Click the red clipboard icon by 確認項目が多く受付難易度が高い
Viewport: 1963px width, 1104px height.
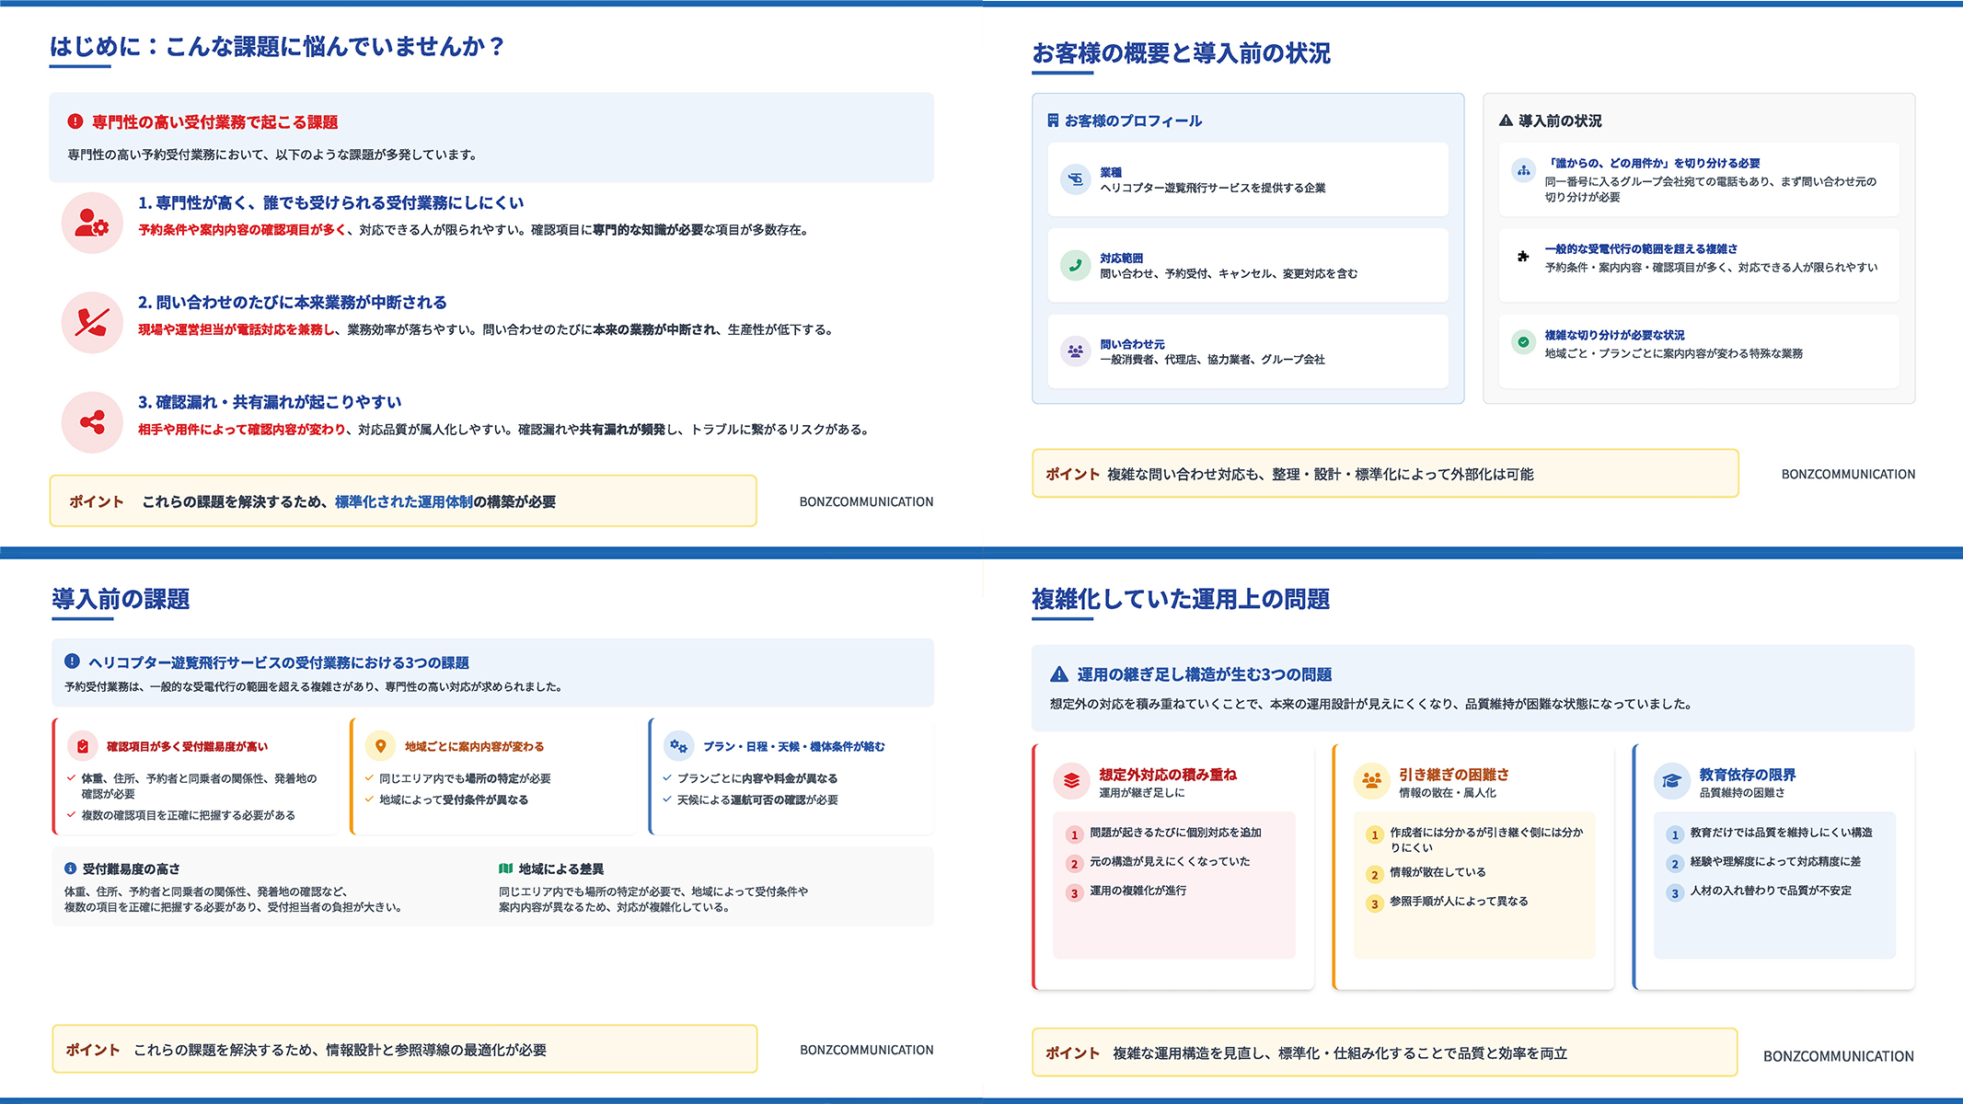[x=83, y=746]
